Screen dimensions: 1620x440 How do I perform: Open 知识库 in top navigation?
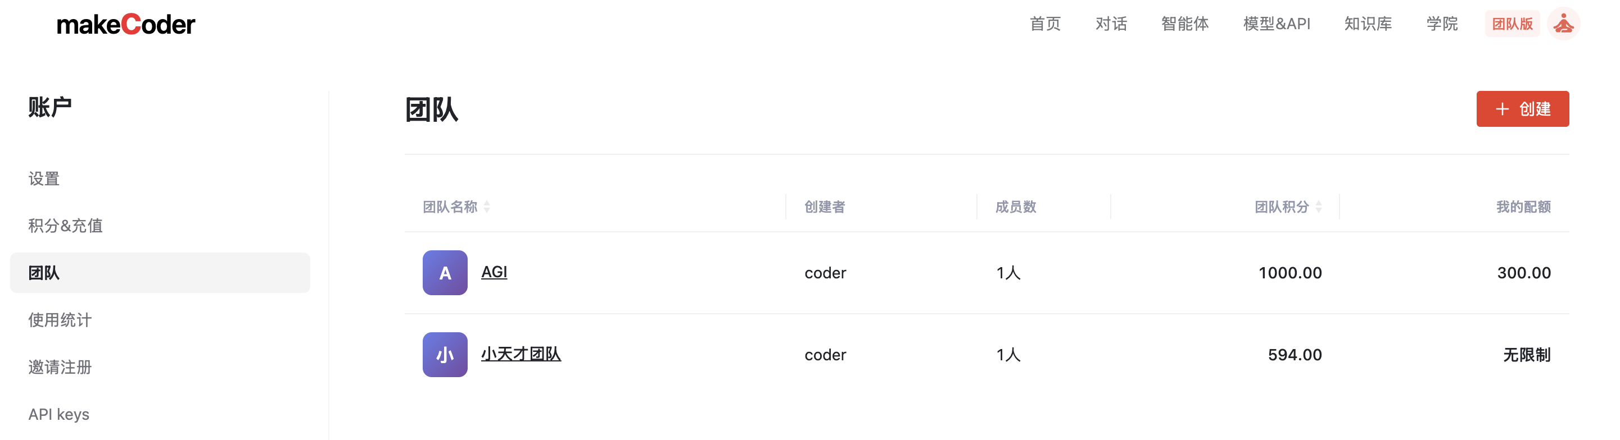point(1368,24)
